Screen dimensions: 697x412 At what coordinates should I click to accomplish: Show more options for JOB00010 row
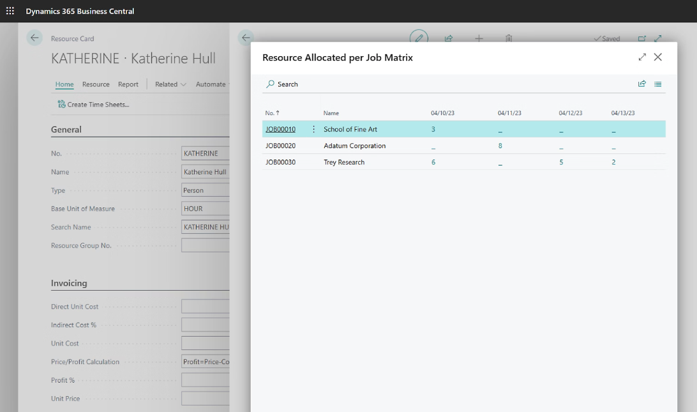[313, 129]
